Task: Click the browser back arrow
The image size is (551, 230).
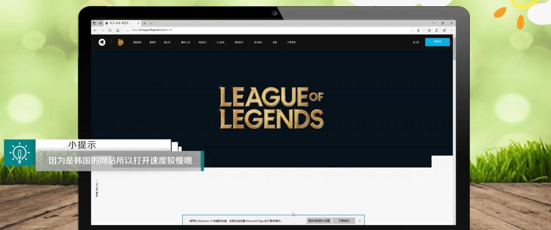Action: pos(95,31)
